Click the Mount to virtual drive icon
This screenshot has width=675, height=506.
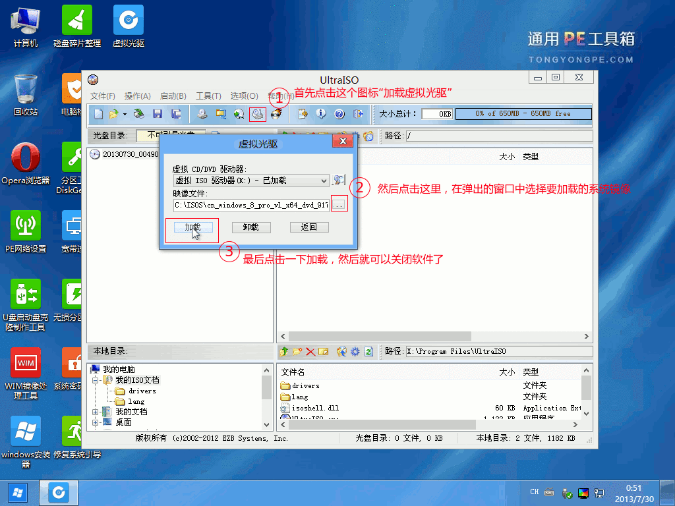(258, 114)
